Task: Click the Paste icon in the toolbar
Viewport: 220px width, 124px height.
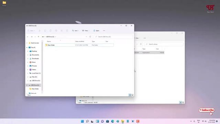Action: 51,31
